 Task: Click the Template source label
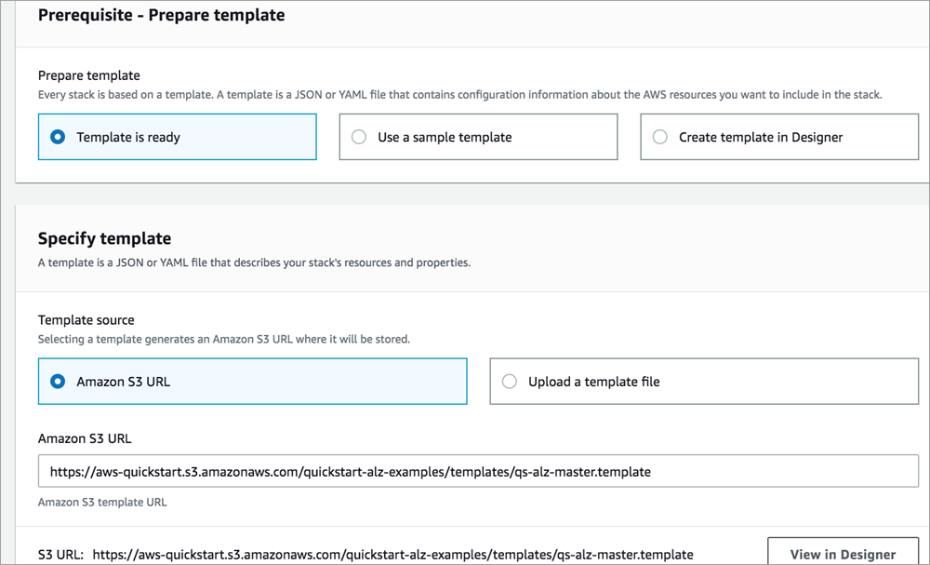pyautogui.click(x=86, y=320)
